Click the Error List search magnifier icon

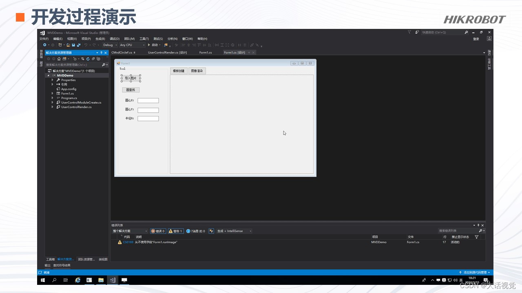coord(480,231)
